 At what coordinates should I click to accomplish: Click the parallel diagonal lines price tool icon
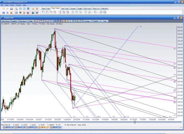(x=73, y=12)
